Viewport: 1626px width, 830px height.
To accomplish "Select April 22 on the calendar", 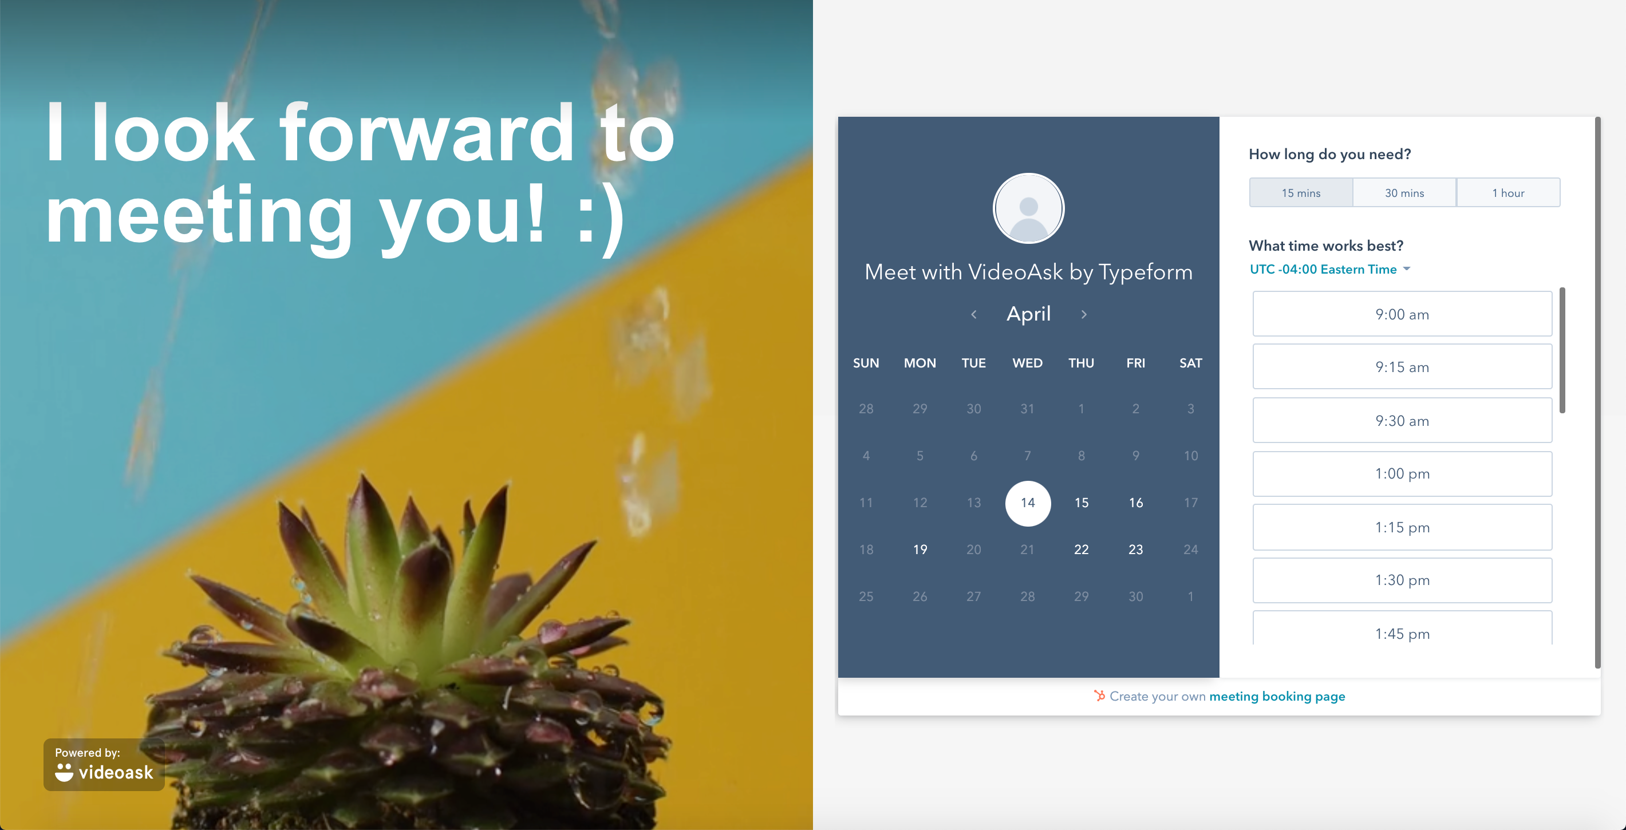I will (1081, 548).
